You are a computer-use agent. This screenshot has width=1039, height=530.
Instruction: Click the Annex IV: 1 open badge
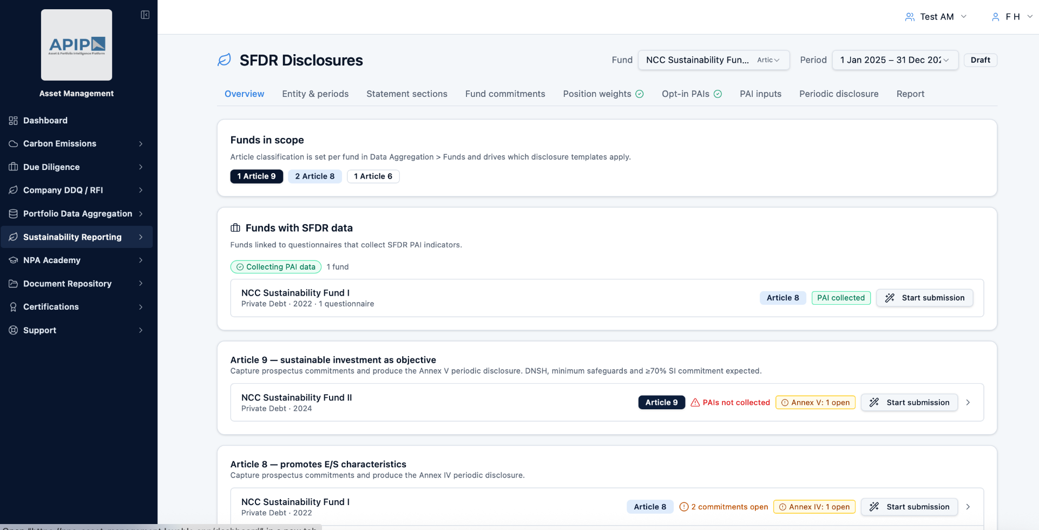coord(814,507)
